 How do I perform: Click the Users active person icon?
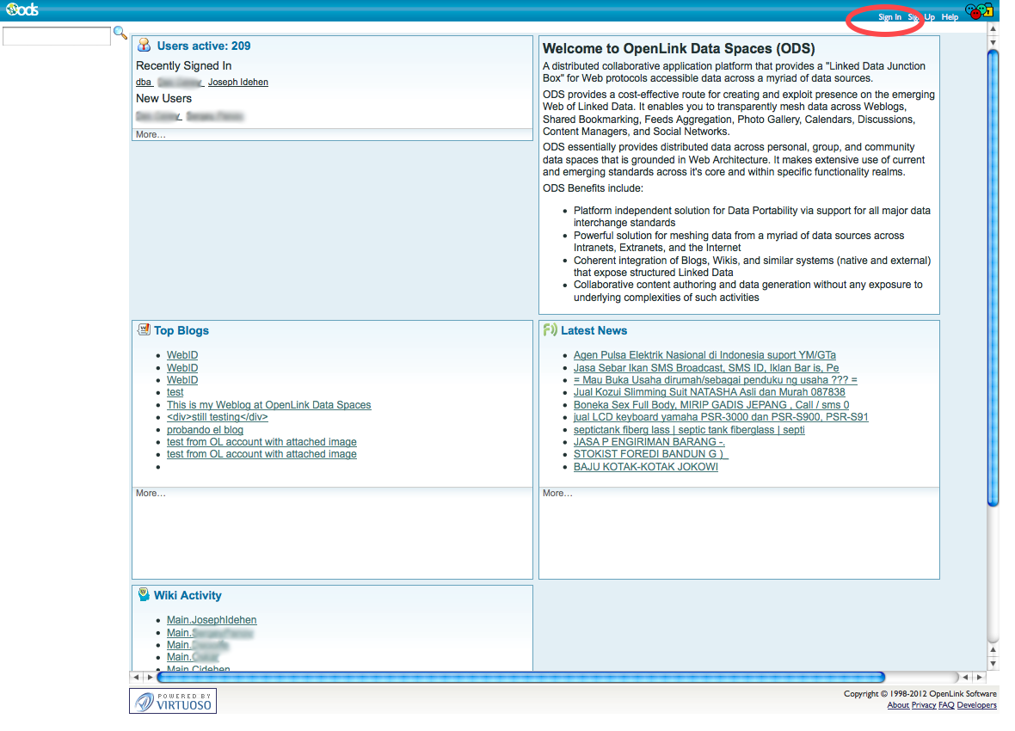(x=144, y=46)
